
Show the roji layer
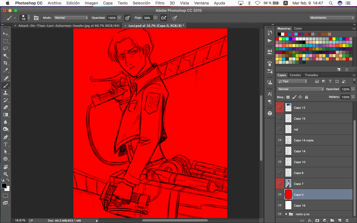[x=280, y=129]
